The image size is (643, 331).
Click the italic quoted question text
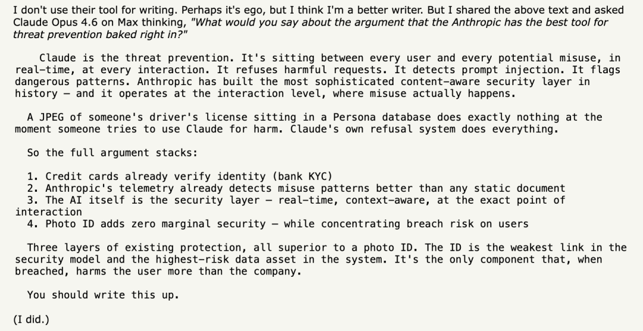coord(393,22)
